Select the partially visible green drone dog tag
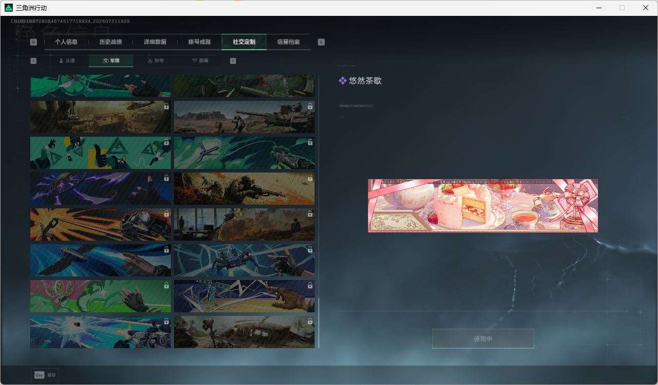Screen dimensions: 658x385 click(101, 86)
